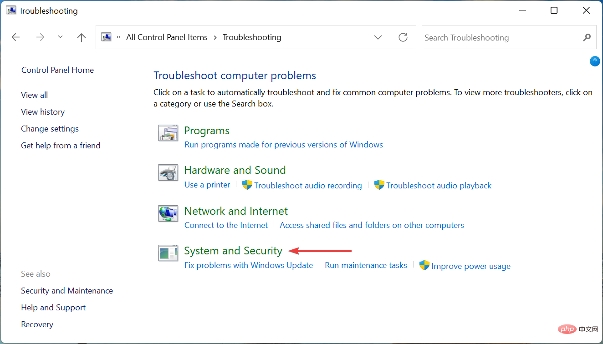Refresh the Troubleshooting page
The width and height of the screenshot is (603, 344).
pos(403,37)
